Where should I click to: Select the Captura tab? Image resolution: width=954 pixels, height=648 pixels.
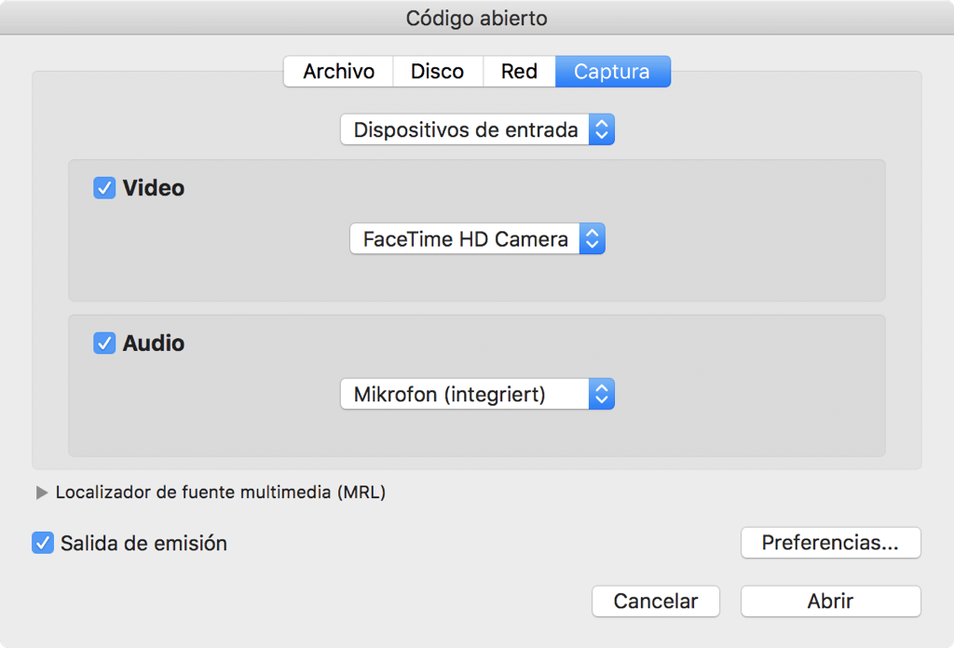(x=613, y=71)
